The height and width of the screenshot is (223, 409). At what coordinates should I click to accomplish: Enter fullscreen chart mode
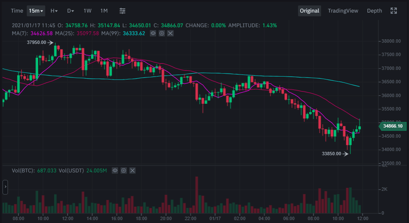(x=394, y=11)
